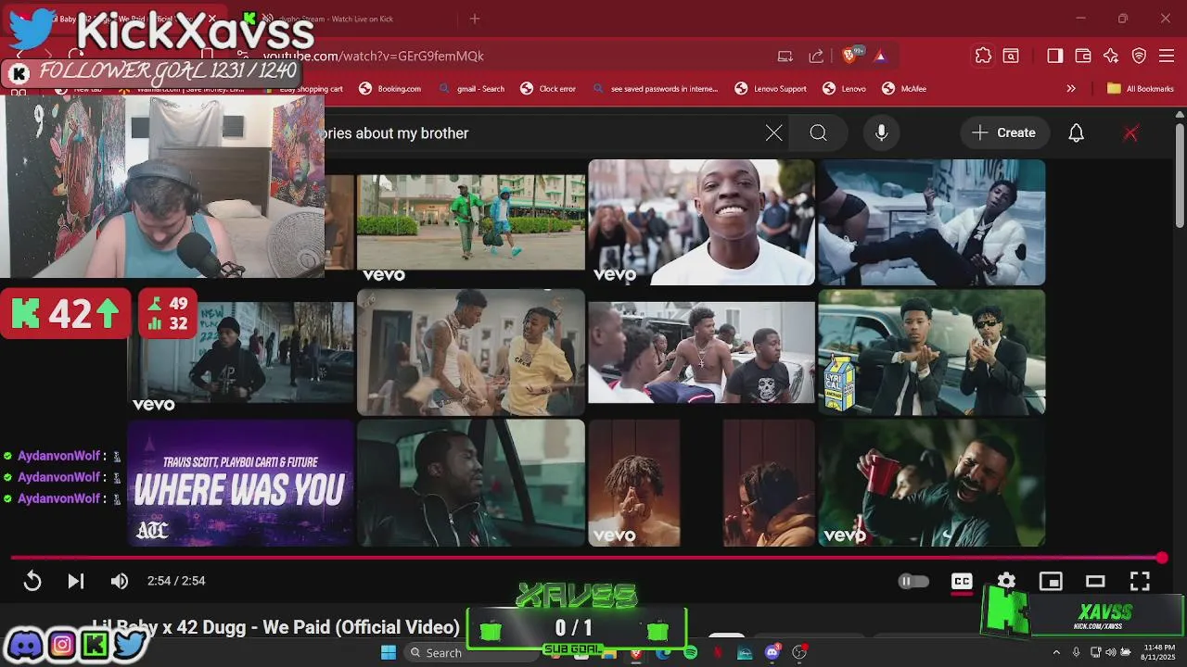This screenshot has width=1187, height=667.
Task: Click the red video progress bar
Action: (x=584, y=558)
